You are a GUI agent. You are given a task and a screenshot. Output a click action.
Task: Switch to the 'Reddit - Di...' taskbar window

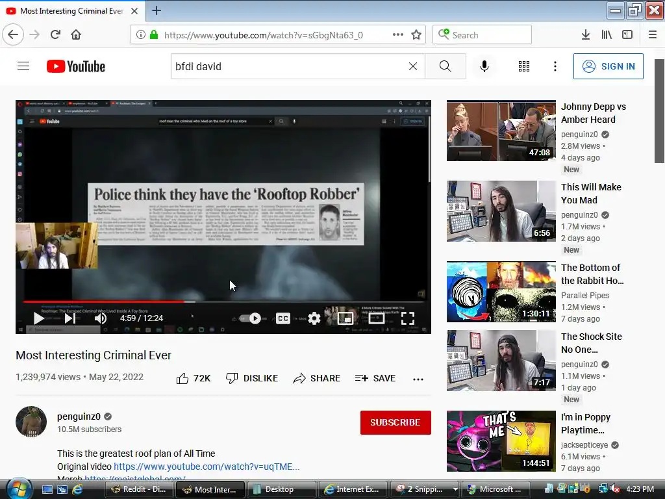[x=139, y=489]
